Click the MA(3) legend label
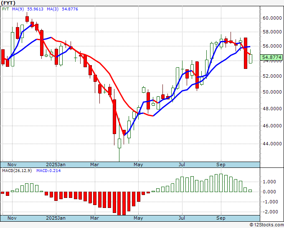This screenshot has width=284, height=228. point(53,9)
